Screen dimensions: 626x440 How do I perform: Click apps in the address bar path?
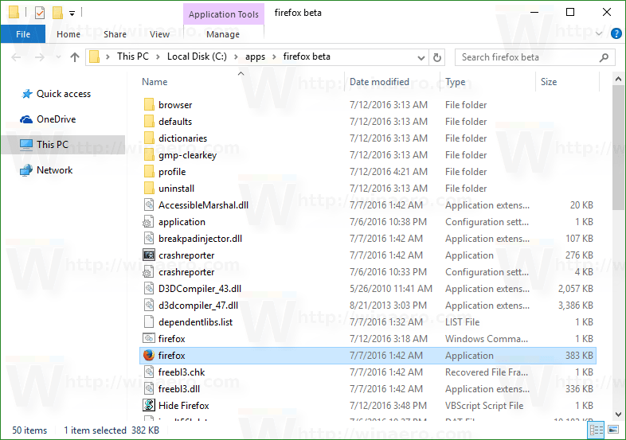click(255, 56)
